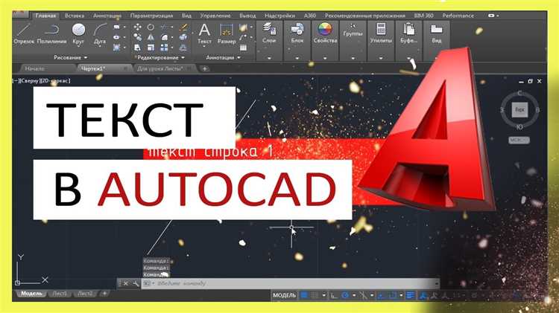Image resolution: width=559 pixels, height=313 pixels.
Task: Select the Полилиния polyline tool
Action: click(x=51, y=33)
